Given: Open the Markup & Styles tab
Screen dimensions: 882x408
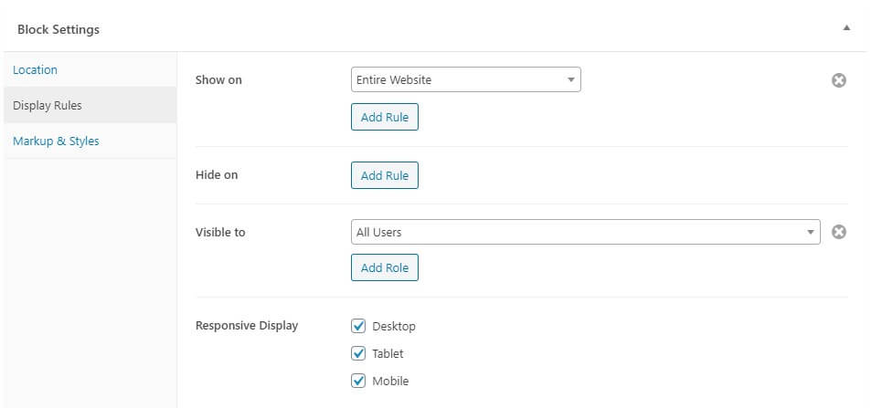Looking at the screenshot, I should [x=56, y=141].
